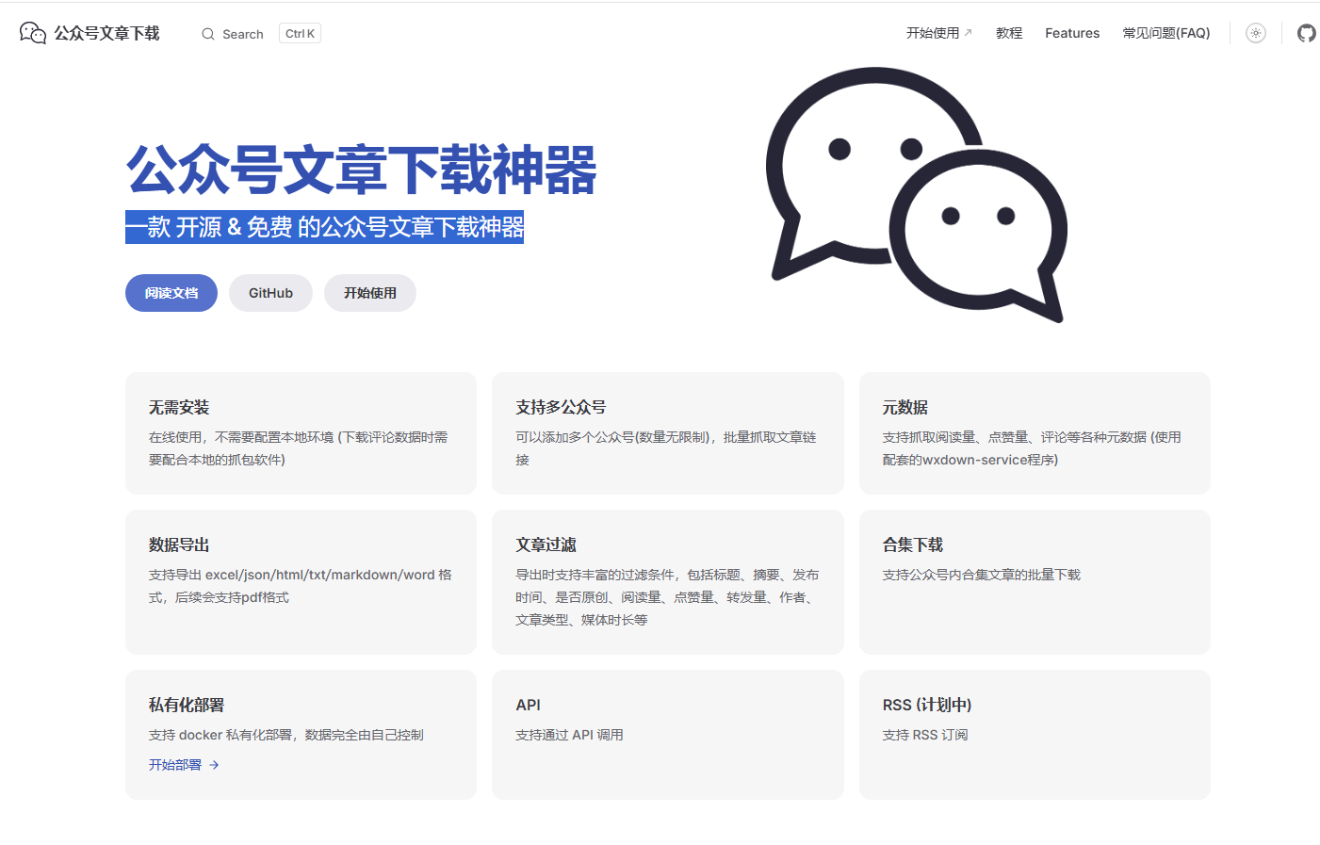This screenshot has width=1320, height=845.
Task: Click the Ctrl K shortcut badge
Action: (300, 34)
